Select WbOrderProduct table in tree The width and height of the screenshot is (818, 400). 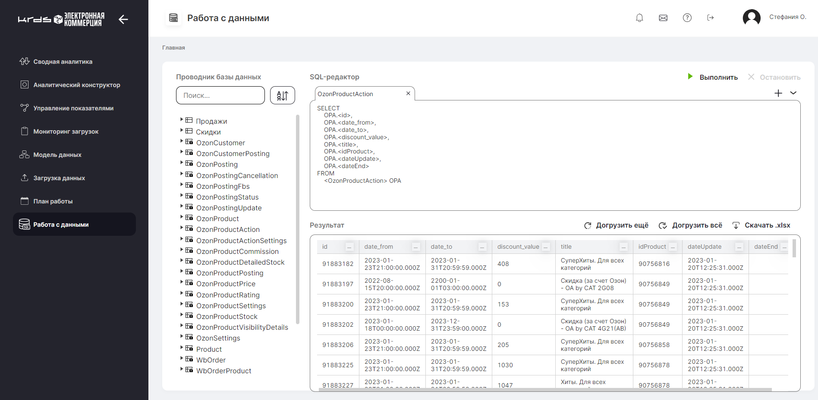click(223, 371)
